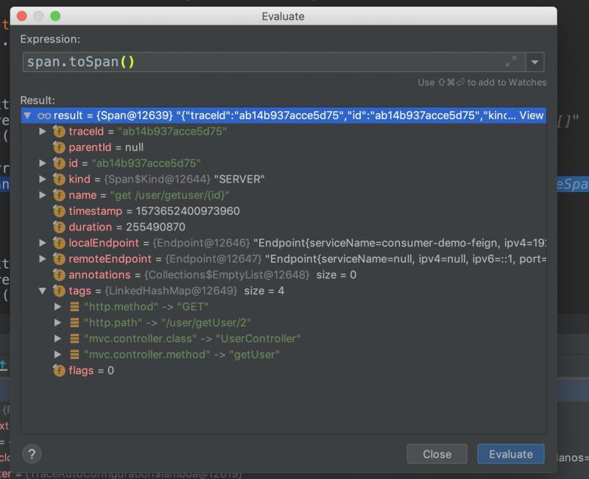589x479 pixels.
Task: Click the map entry icon for http.path
Action: (74, 323)
